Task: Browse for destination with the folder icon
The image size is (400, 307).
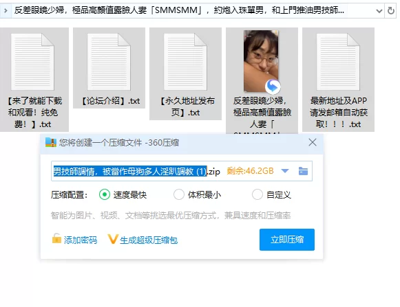Action: coord(303,171)
